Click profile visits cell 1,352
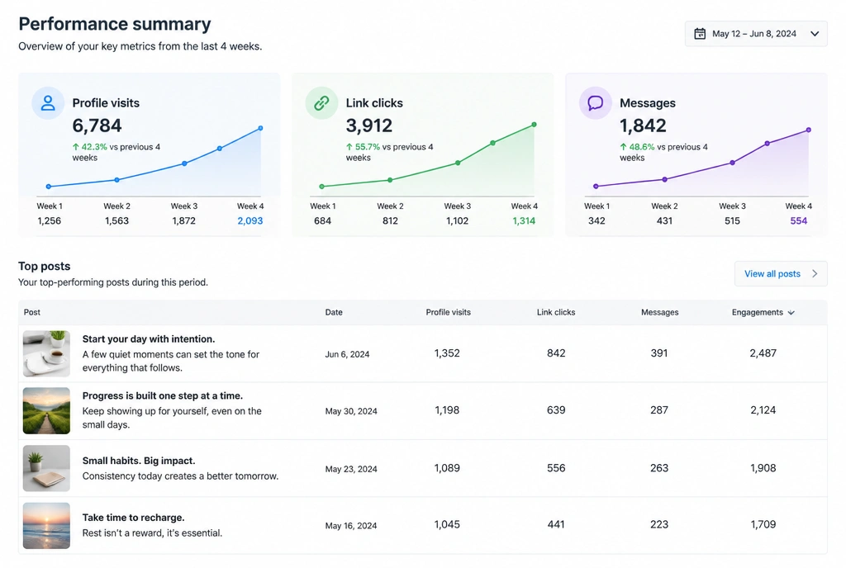 tap(447, 353)
